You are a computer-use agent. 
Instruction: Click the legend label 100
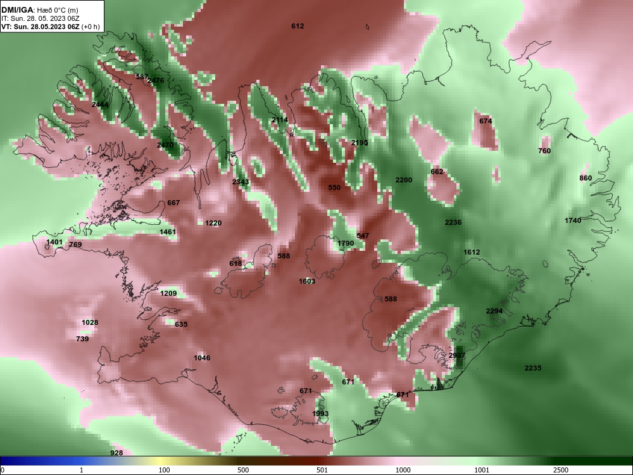(x=165, y=471)
